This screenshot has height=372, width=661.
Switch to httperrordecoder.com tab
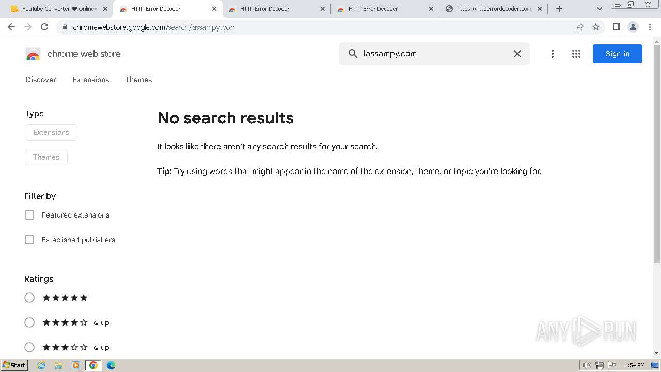(493, 9)
